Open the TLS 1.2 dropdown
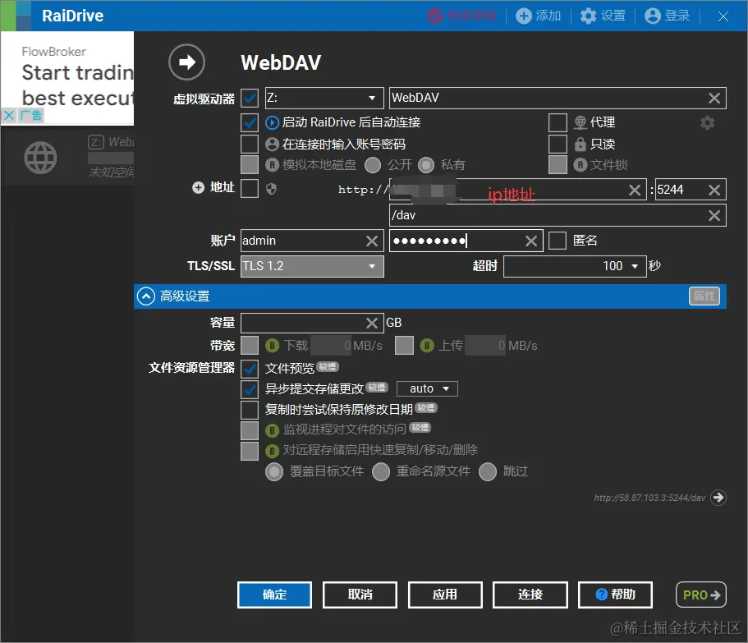 (312, 266)
